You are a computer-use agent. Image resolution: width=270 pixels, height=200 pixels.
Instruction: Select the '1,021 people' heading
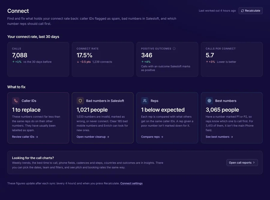[92, 110]
